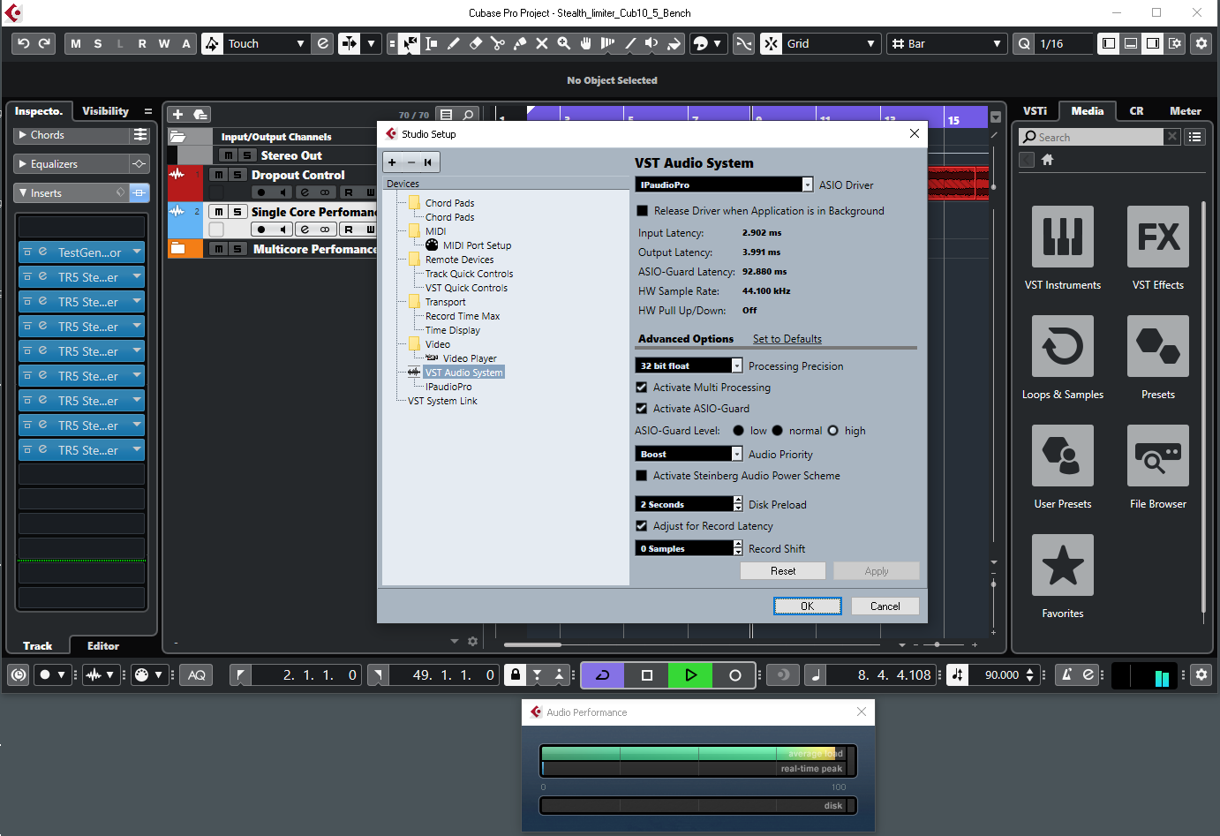Open the ASIO Driver dropdown
1220x836 pixels.
point(724,185)
